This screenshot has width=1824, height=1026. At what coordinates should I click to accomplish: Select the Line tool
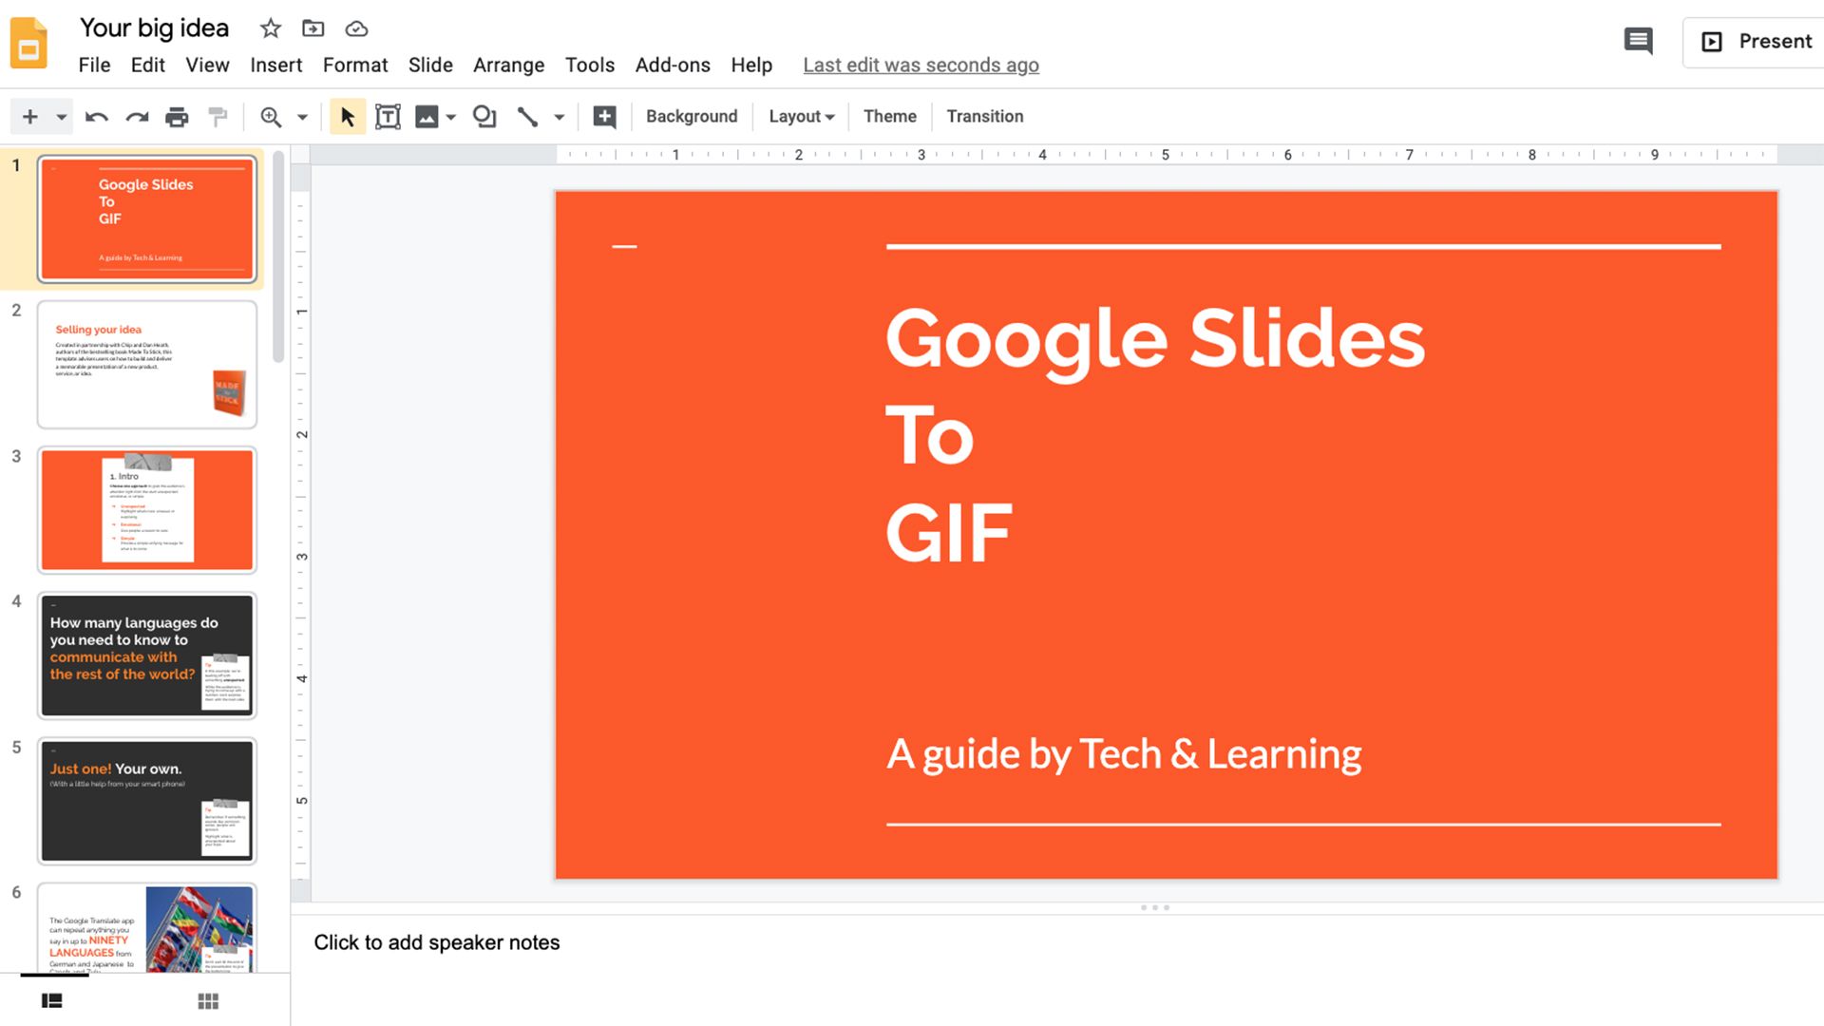coord(528,116)
